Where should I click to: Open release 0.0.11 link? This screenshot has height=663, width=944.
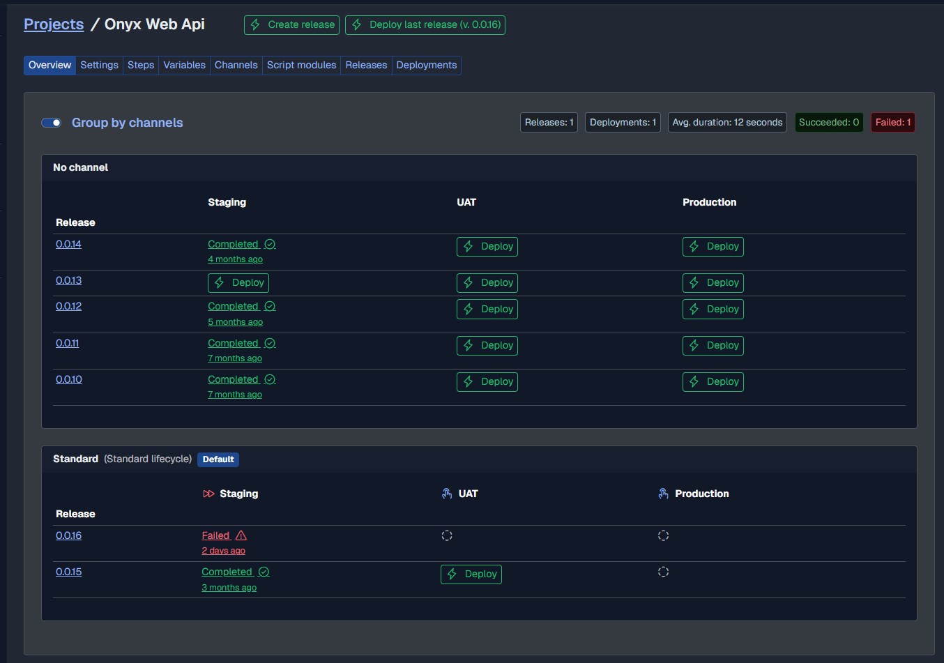67,343
